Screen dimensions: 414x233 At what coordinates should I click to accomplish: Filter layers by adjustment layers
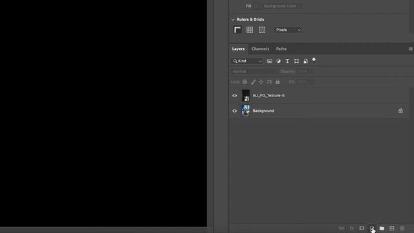click(278, 61)
